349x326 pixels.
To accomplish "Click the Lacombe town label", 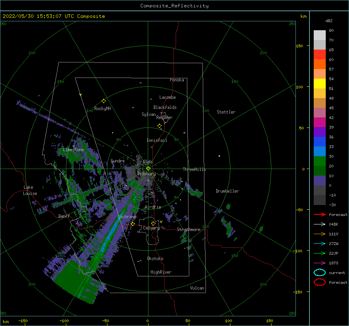I will tap(168, 97).
